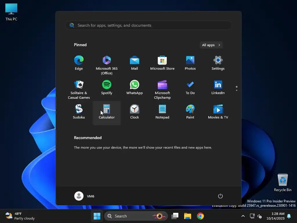This screenshot has height=223, width=297.
Task: Open the To Do app
Action: [190, 88]
